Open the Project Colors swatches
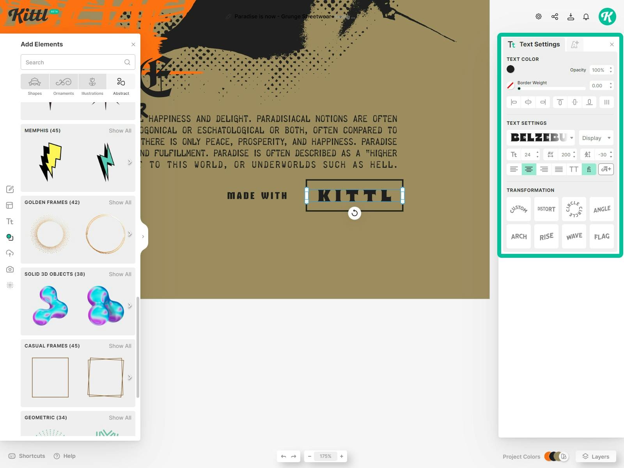 (x=557, y=456)
